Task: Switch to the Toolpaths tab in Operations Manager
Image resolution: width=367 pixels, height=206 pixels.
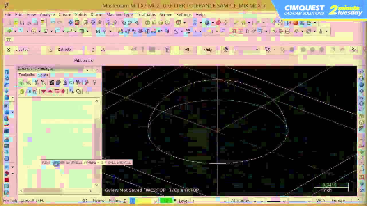Action: point(27,75)
